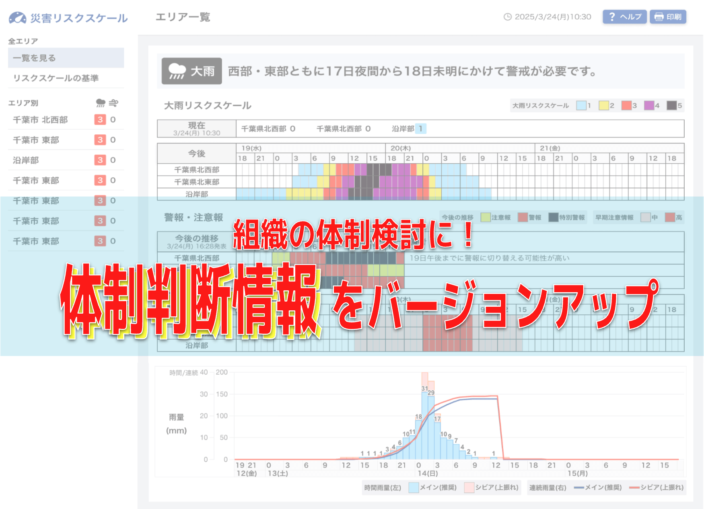Click シビア(上振れ) cumulative rainfall legend line
Screen dimensions: 704x509
tap(634, 488)
